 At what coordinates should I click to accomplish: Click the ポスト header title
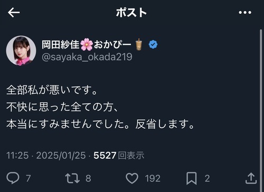tap(131, 13)
